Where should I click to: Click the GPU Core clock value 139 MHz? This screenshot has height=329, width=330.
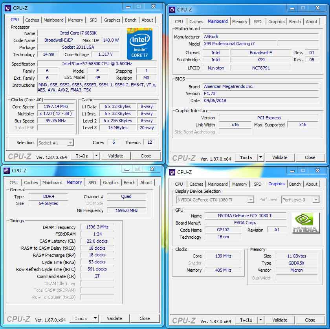(223, 256)
